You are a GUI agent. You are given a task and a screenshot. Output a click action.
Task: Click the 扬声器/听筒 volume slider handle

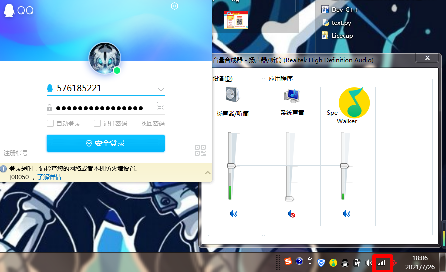tap(232, 166)
